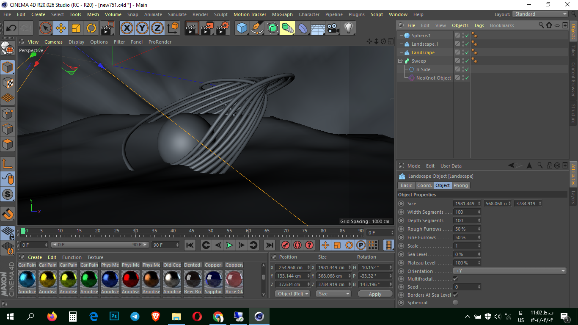This screenshot has width=578, height=325.
Task: Toggle the X axis lock
Action: click(x=127, y=28)
